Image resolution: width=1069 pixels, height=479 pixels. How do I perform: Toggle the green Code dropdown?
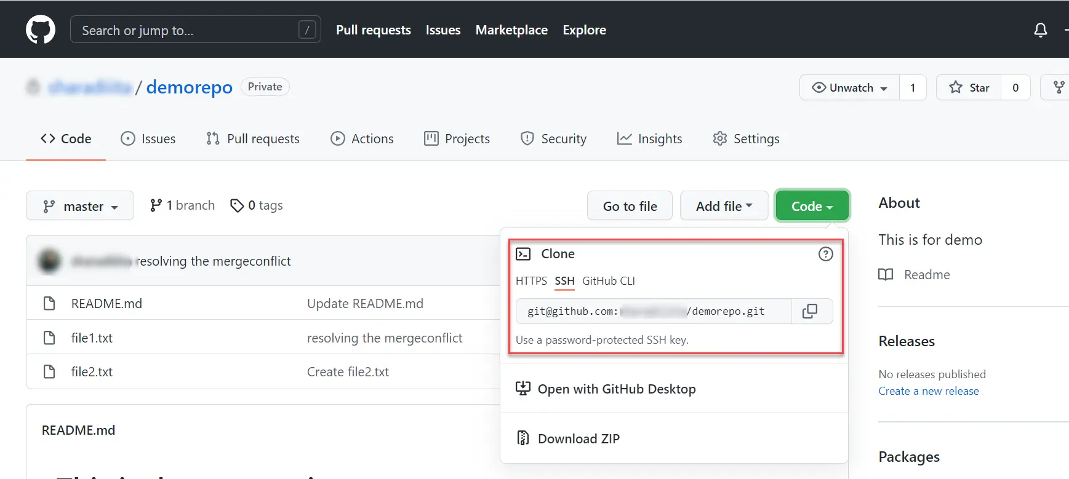[812, 206]
